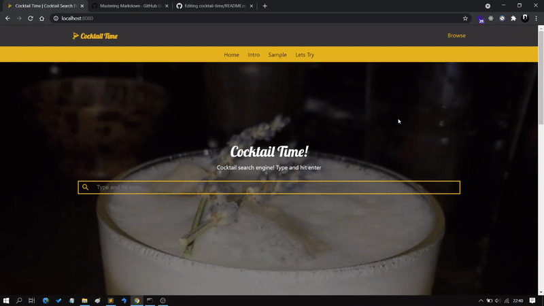Open the blue checkmark taskbar app
This screenshot has width=544, height=306.
click(x=58, y=301)
